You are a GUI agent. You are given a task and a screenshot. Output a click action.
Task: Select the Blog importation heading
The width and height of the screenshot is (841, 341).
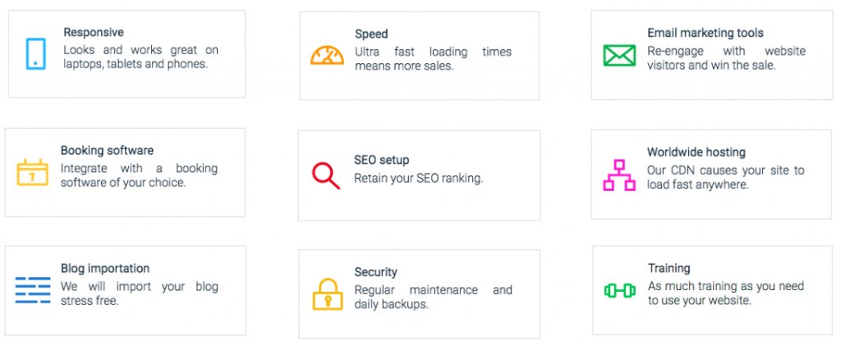(x=105, y=268)
